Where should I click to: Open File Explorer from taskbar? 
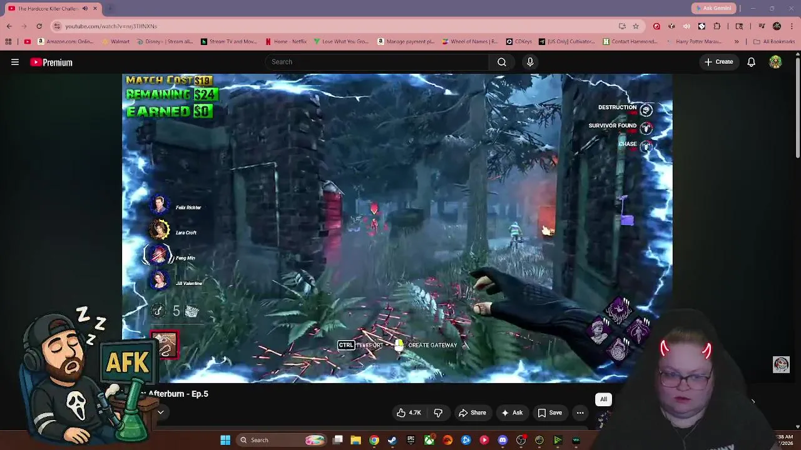click(x=355, y=440)
